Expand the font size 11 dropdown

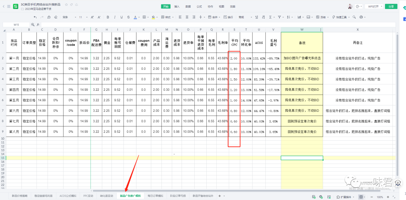tap(82, 17)
